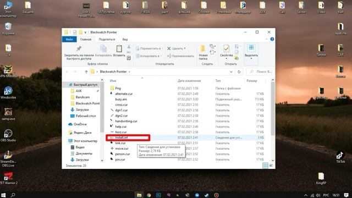
Task: Switch to the Поделиться ribbon tab
Action: coord(107,39)
